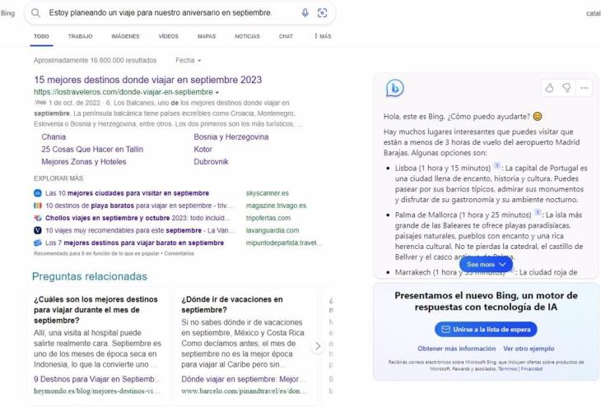Screen dimensions: 601x411
Task: Click the Bing chat logo icon
Action: 395,88
